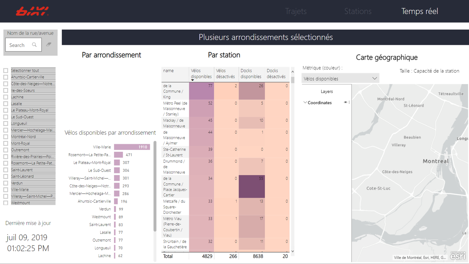Click the 'Drummond / de Maisonneuve' station cell
Viewport: 469px width, 264px height.
175,166
